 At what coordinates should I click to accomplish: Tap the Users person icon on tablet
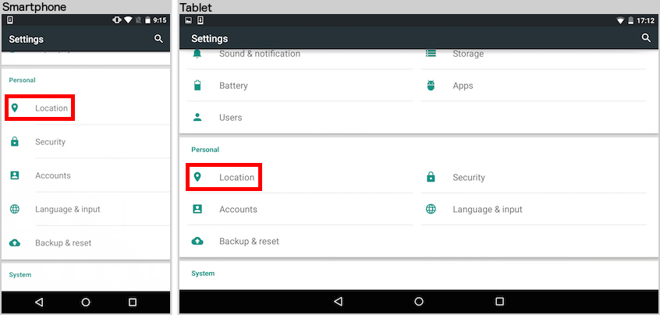[x=197, y=117]
